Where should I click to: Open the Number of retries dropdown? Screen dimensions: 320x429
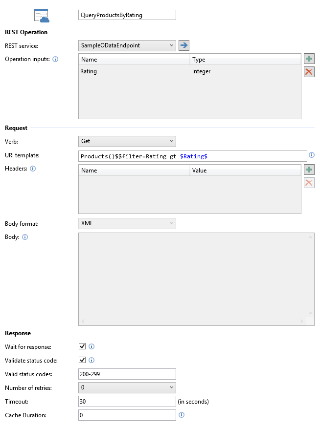coord(127,387)
